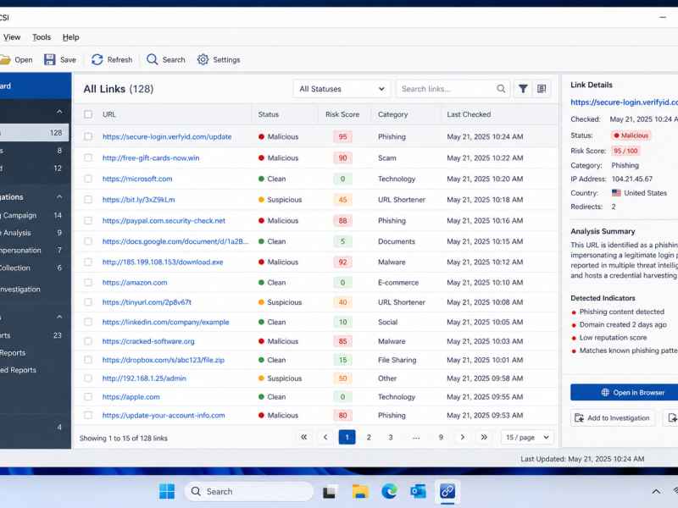Open the 15 / page dropdown
Screen dimensions: 678x508
pyautogui.click(x=527, y=437)
